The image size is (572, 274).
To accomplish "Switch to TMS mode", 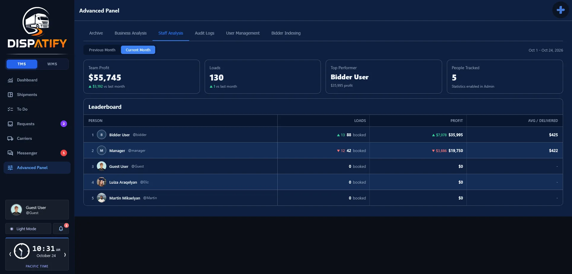I will [x=22, y=64].
